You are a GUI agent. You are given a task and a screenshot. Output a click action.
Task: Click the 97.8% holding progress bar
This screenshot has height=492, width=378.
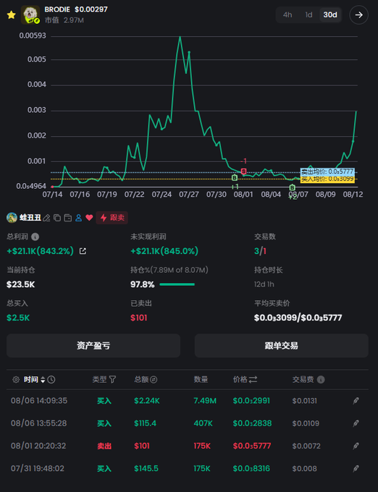[177, 284]
